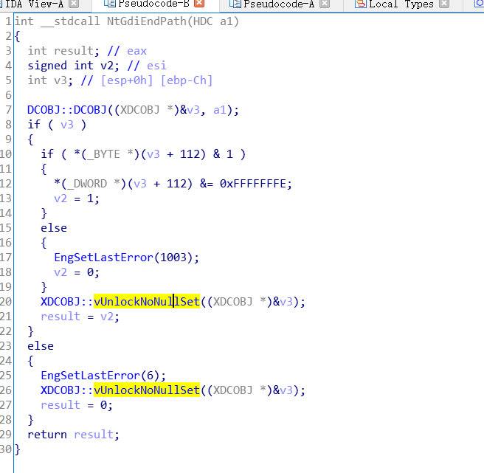Viewport: 484px width, 473px height.
Task: Open the Local Types tab
Action: pyautogui.click(x=401, y=4)
